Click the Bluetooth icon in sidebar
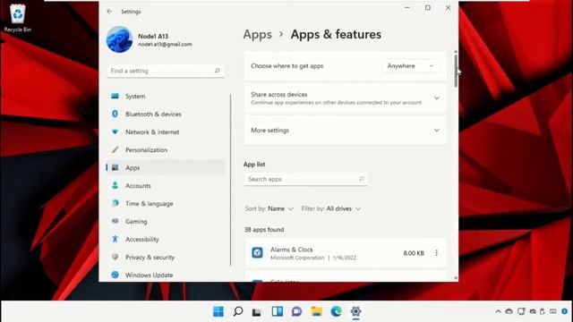Image resolution: width=573 pixels, height=322 pixels. click(x=115, y=114)
